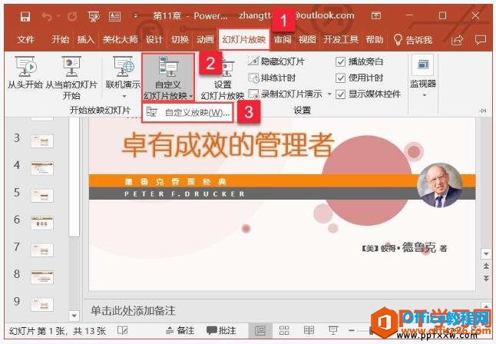
Task: Select slide 7 thumbnail
Action: tap(42, 250)
